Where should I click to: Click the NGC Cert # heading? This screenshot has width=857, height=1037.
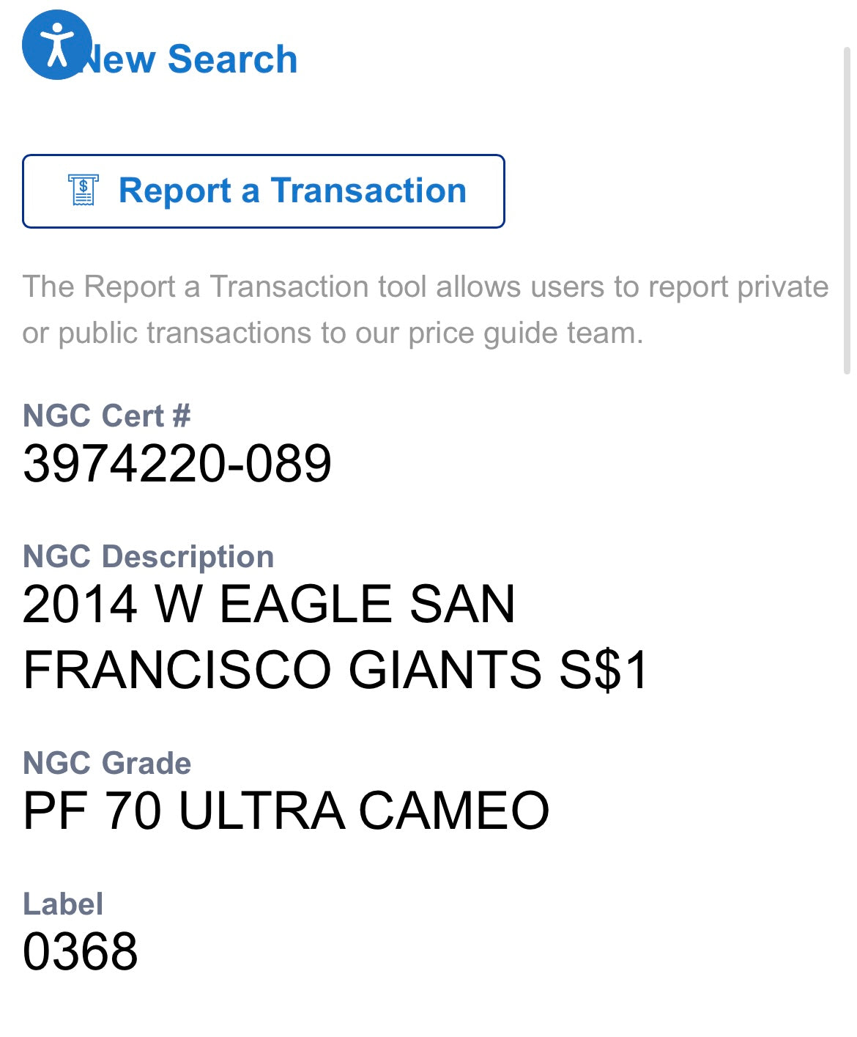coord(107,416)
